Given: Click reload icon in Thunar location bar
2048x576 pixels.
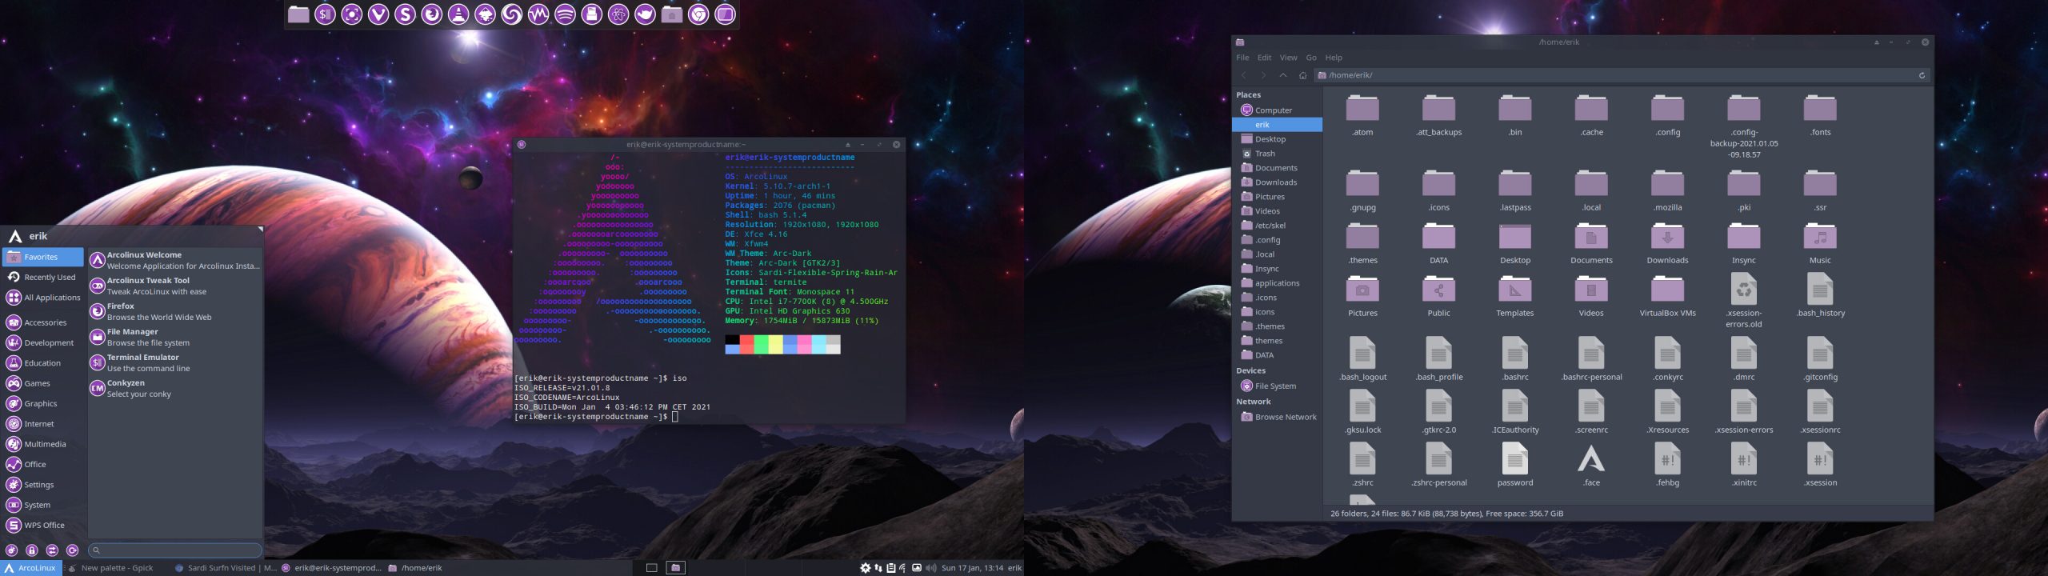Looking at the screenshot, I should [x=1922, y=75].
